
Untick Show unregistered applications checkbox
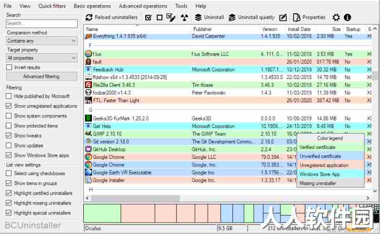[9, 106]
